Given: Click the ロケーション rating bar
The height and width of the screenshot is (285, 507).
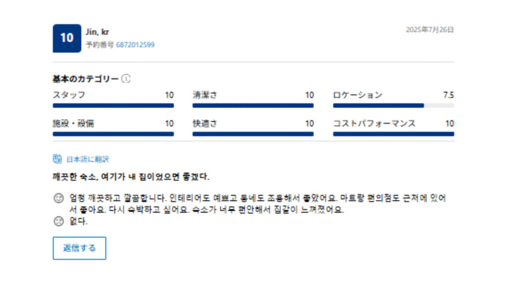Looking at the screenshot, I should tap(393, 105).
